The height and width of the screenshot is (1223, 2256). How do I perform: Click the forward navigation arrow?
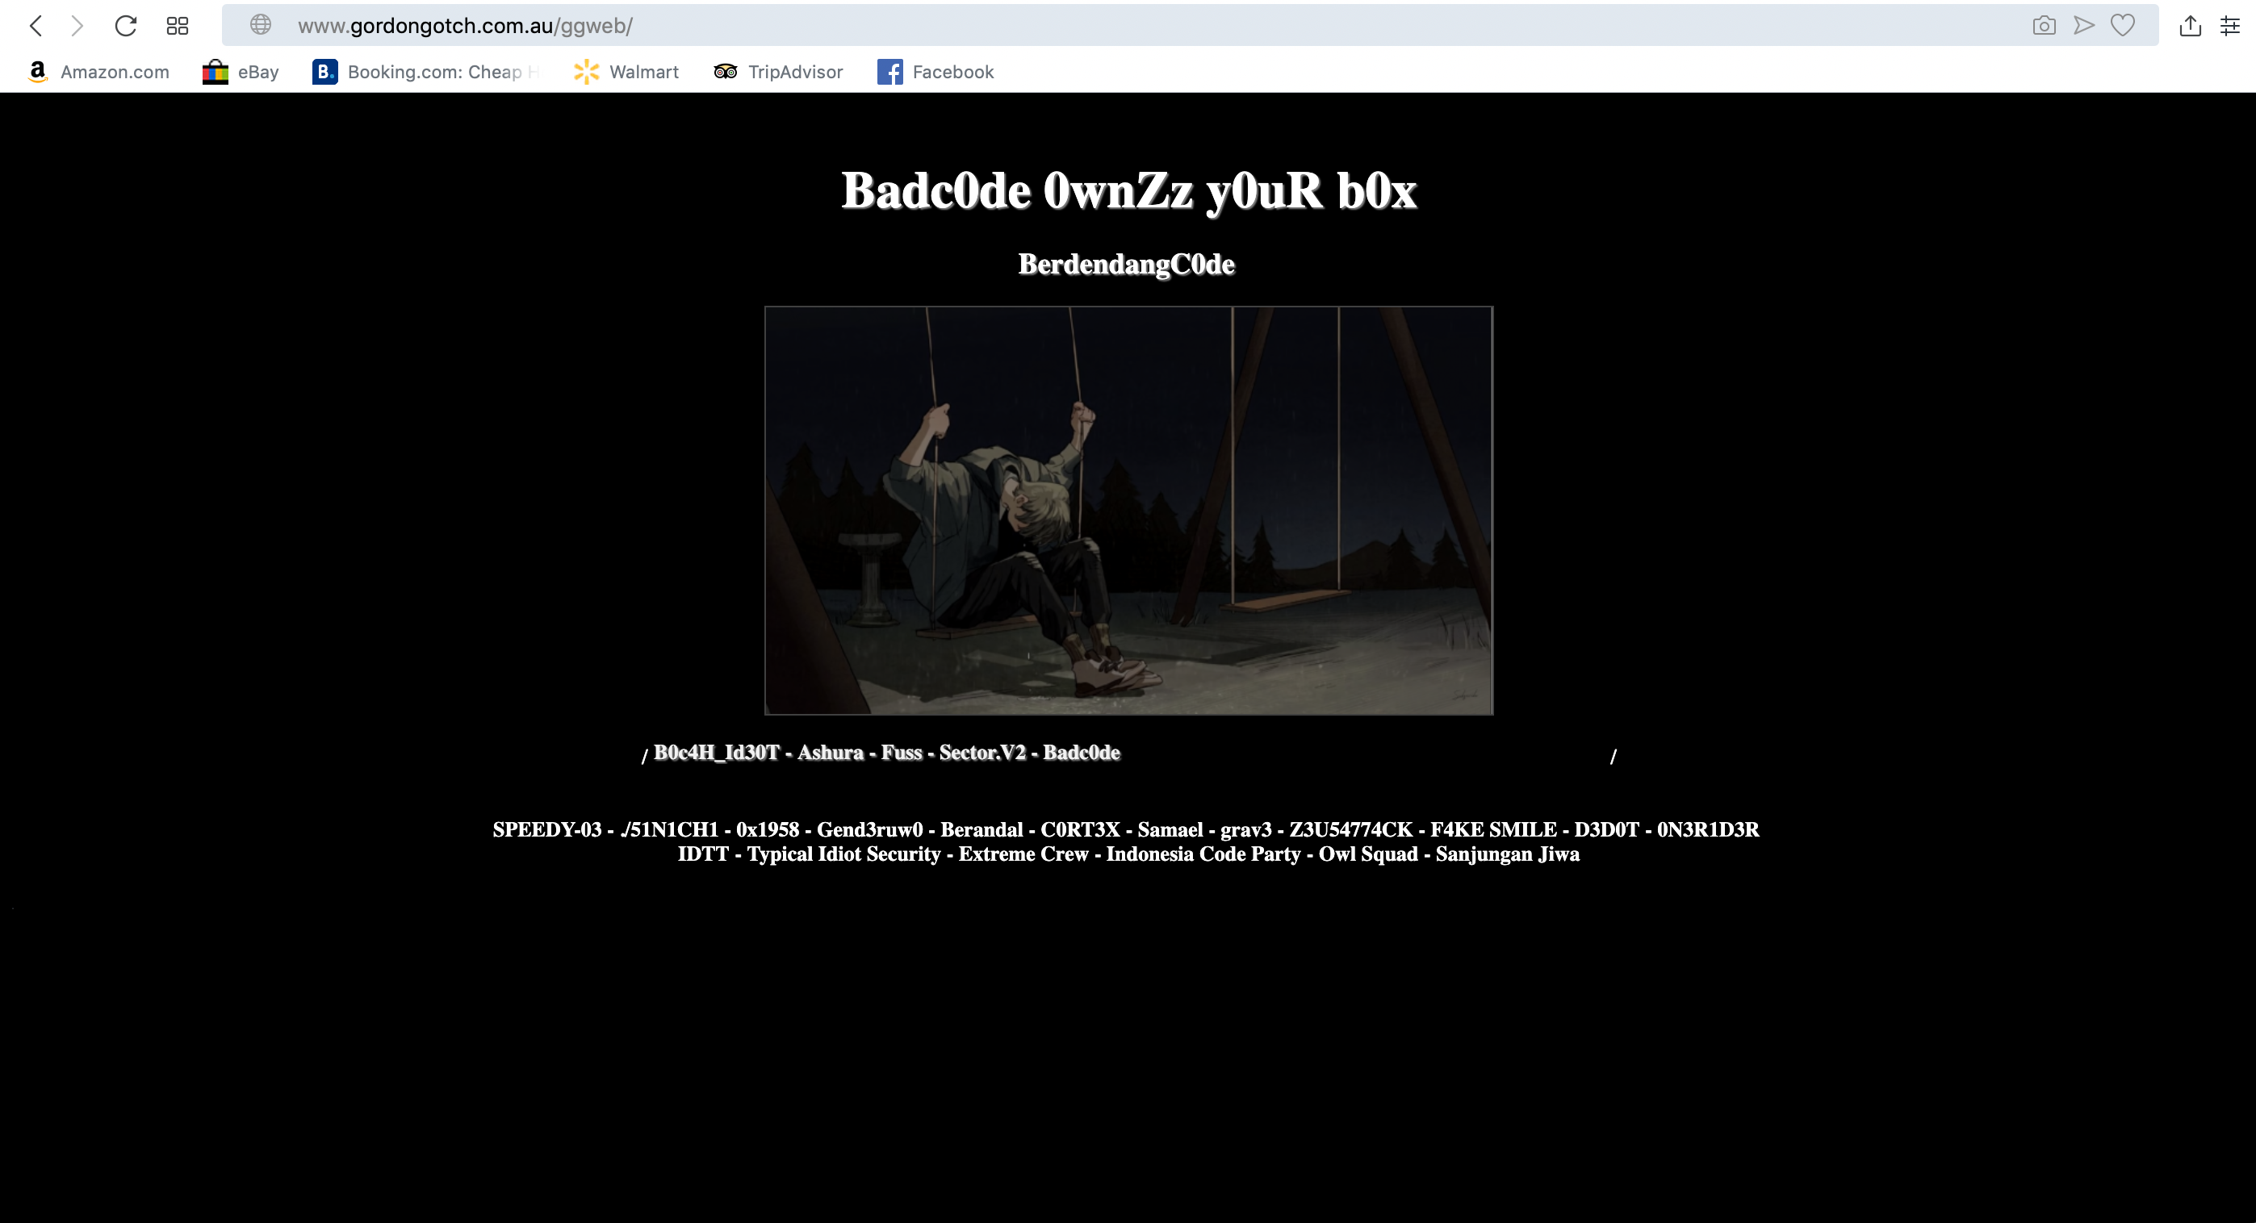click(x=77, y=25)
